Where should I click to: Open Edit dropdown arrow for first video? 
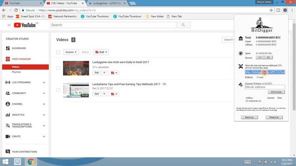pyautogui.click(x=104, y=73)
